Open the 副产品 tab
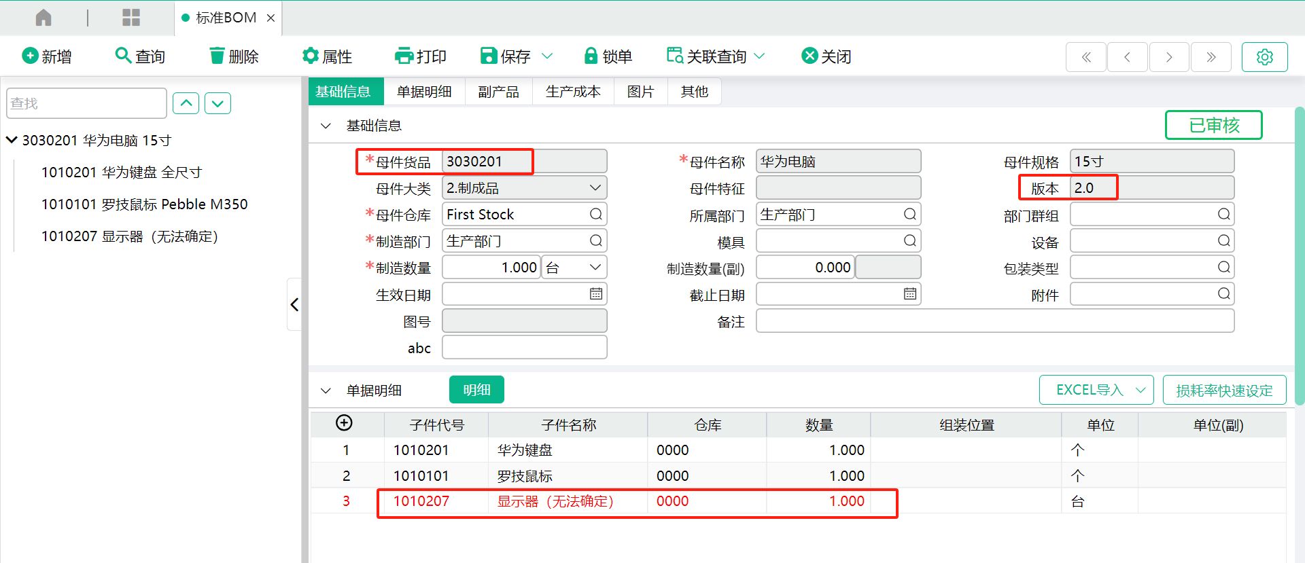The image size is (1305, 563). click(498, 92)
